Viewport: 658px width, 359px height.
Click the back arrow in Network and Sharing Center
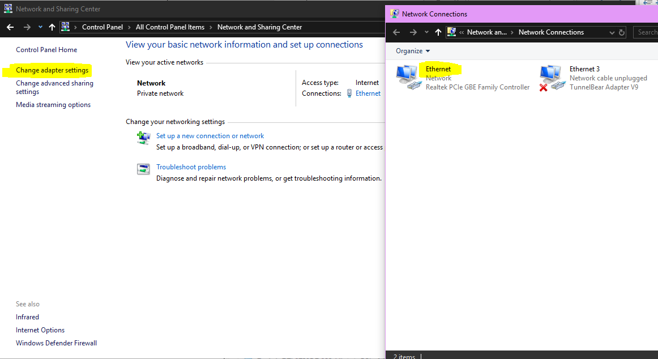tap(10, 27)
